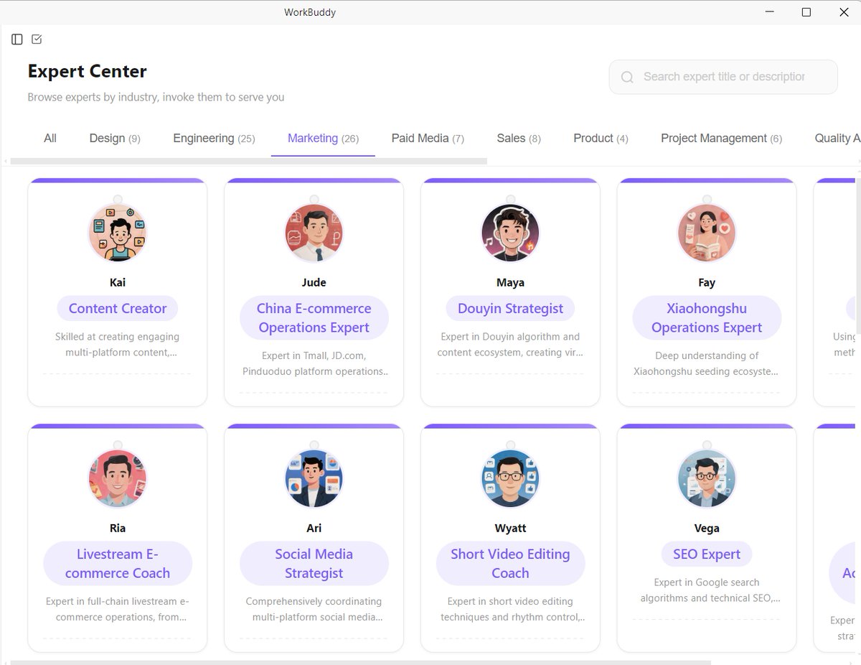Click Wyatt's avatar image
The height and width of the screenshot is (665, 861).
(x=510, y=478)
